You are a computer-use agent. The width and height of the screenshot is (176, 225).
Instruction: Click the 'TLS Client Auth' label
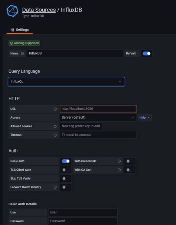21,170
